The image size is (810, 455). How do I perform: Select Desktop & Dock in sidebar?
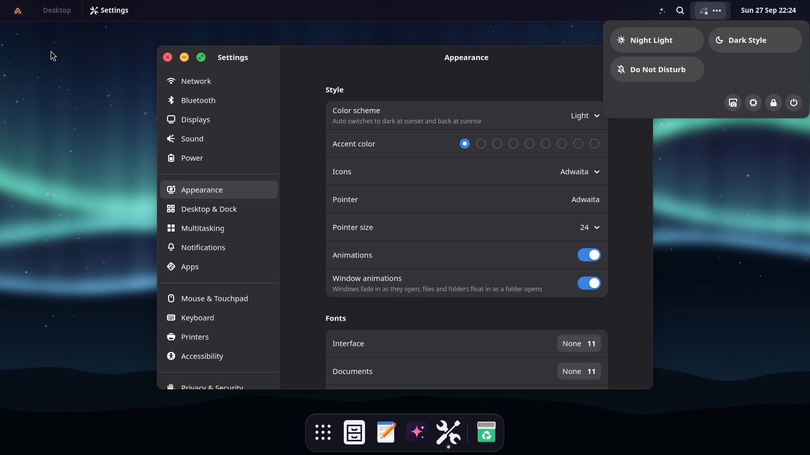pyautogui.click(x=219, y=209)
